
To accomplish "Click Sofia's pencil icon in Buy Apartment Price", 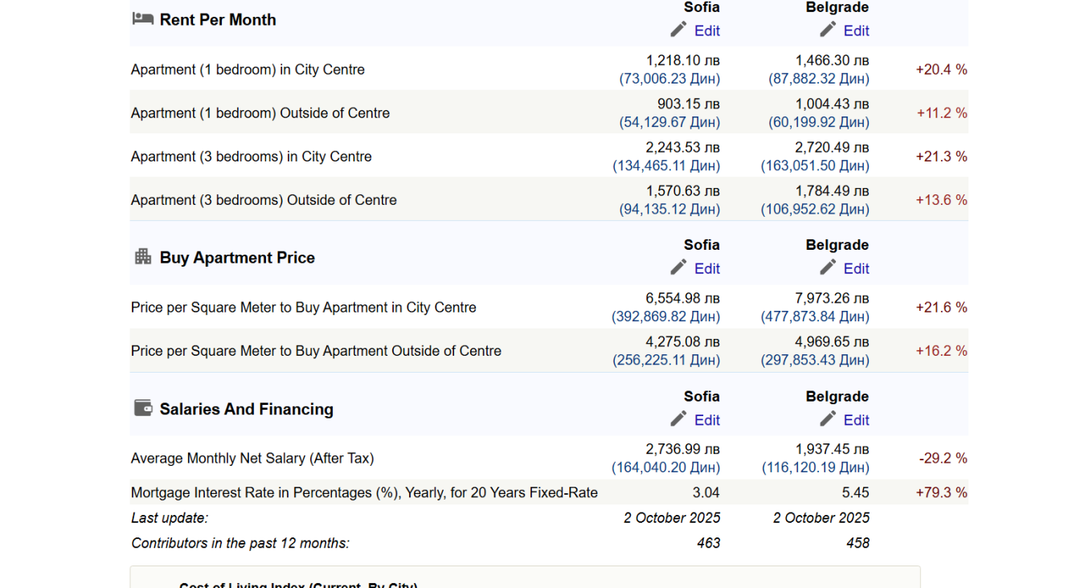I will click(x=679, y=267).
